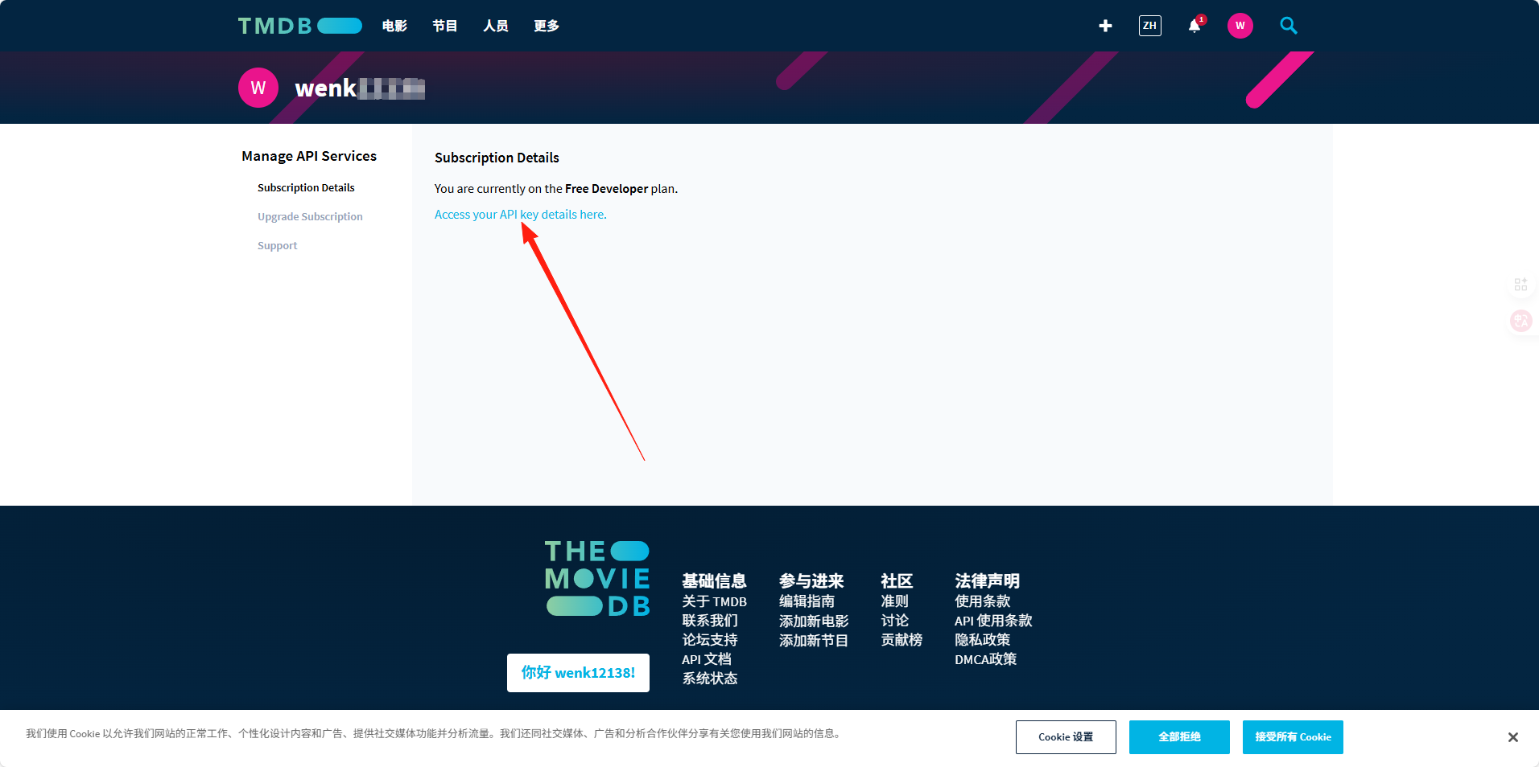Open 隐私政策 footer link
This screenshot has width=1539, height=767.
tap(982, 640)
